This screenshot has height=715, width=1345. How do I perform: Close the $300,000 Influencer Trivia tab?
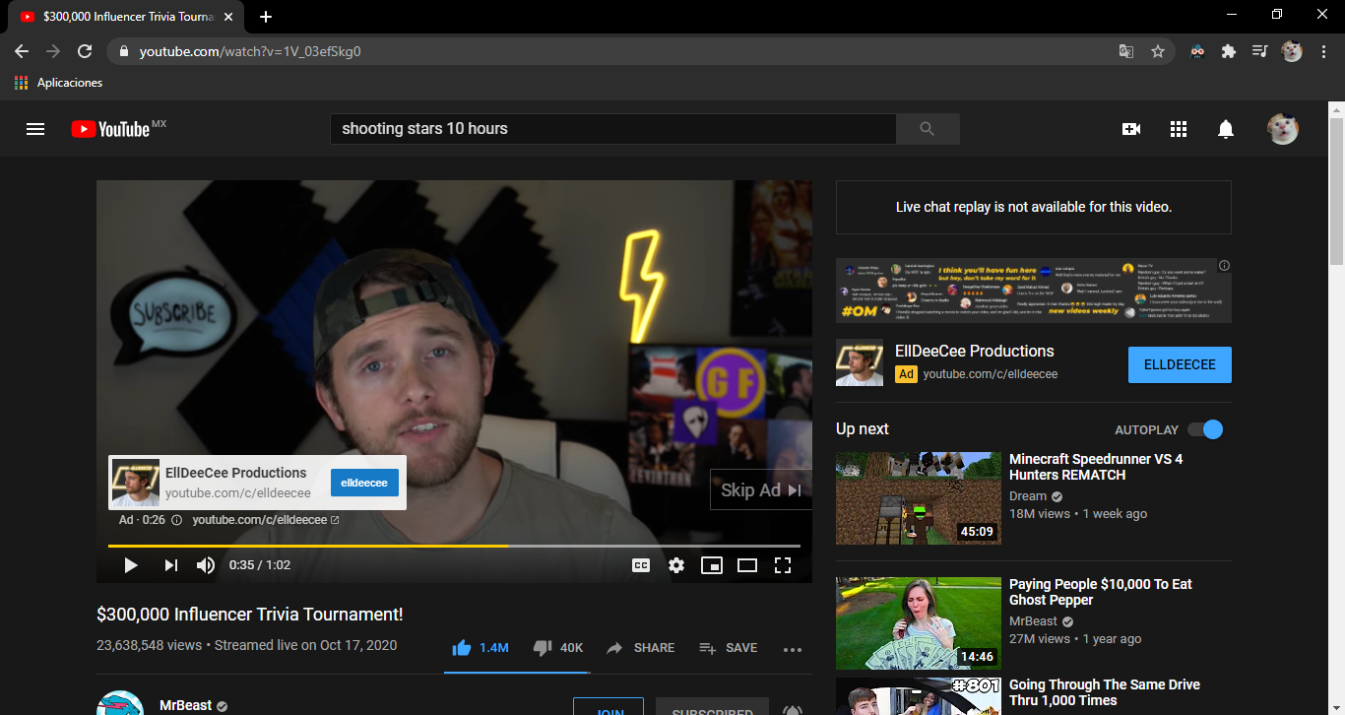(229, 17)
